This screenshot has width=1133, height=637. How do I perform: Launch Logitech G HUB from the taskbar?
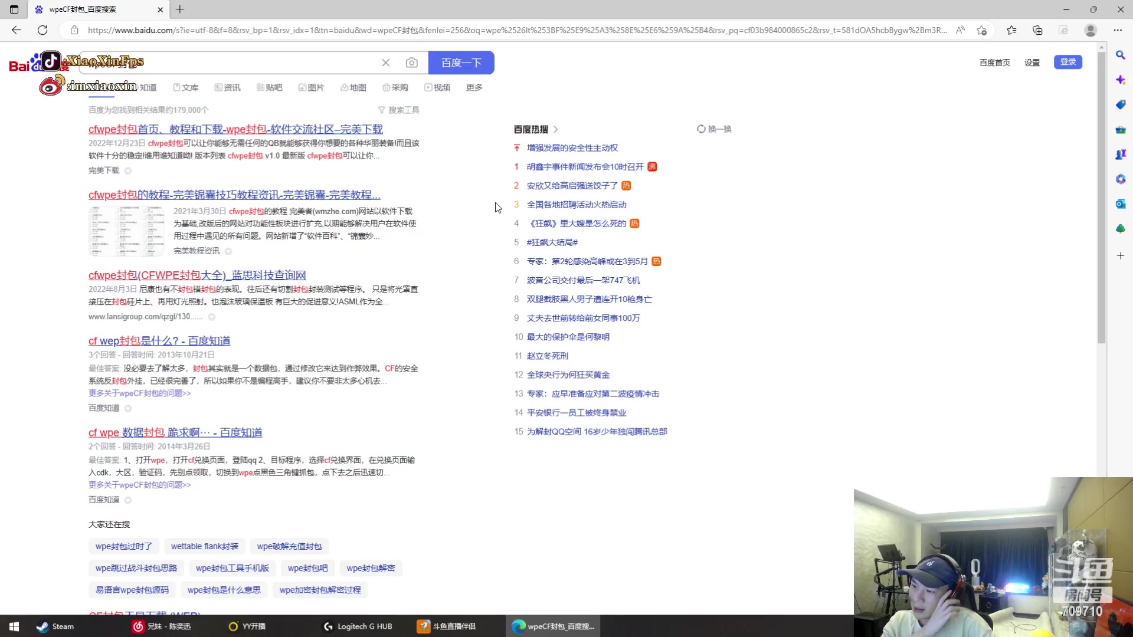pyautogui.click(x=357, y=626)
